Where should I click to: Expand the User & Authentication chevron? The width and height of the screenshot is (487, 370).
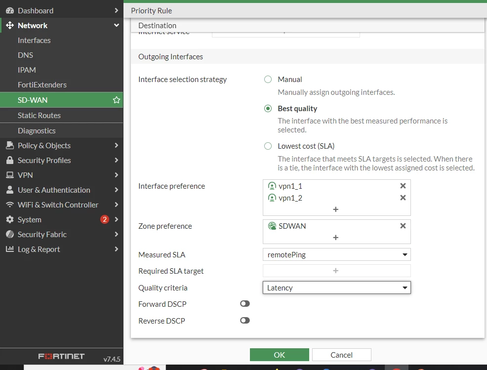pos(117,190)
